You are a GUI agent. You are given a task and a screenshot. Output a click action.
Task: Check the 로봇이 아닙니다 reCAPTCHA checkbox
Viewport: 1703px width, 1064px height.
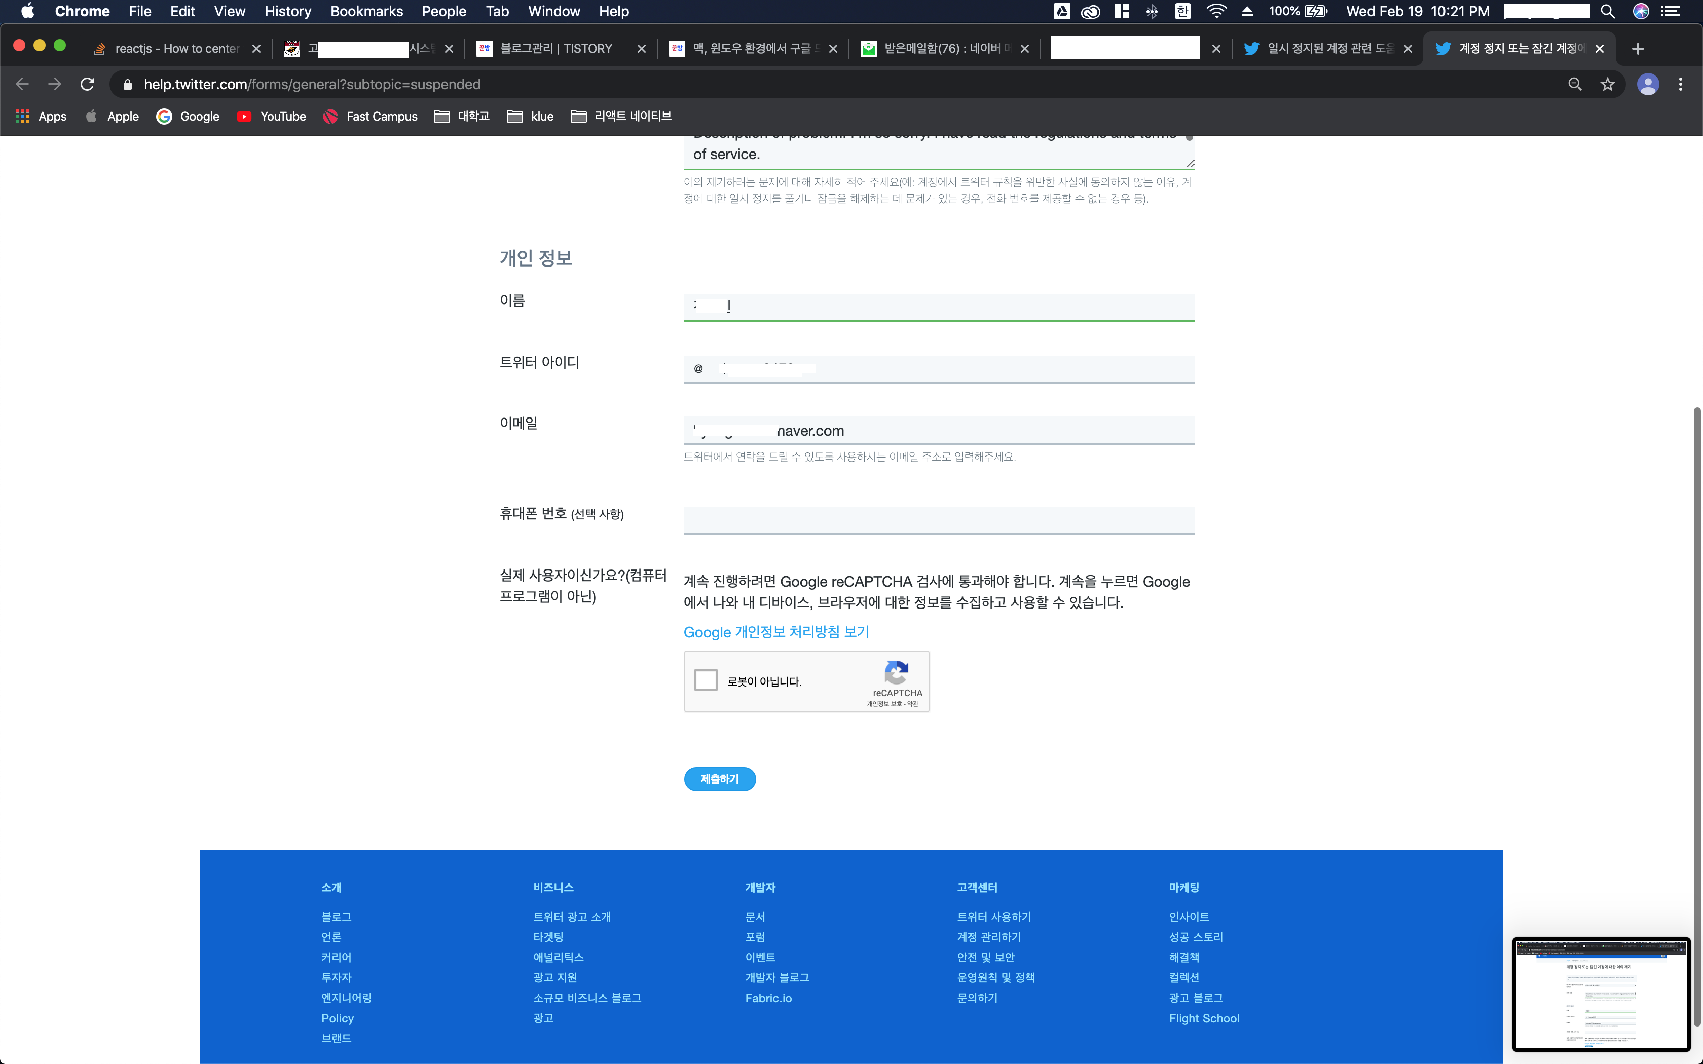pyautogui.click(x=706, y=680)
